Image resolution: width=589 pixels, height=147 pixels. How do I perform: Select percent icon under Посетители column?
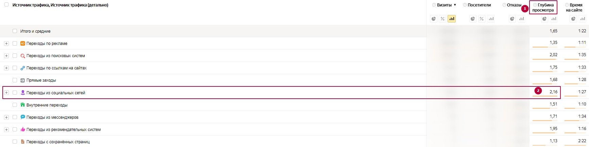(x=482, y=19)
